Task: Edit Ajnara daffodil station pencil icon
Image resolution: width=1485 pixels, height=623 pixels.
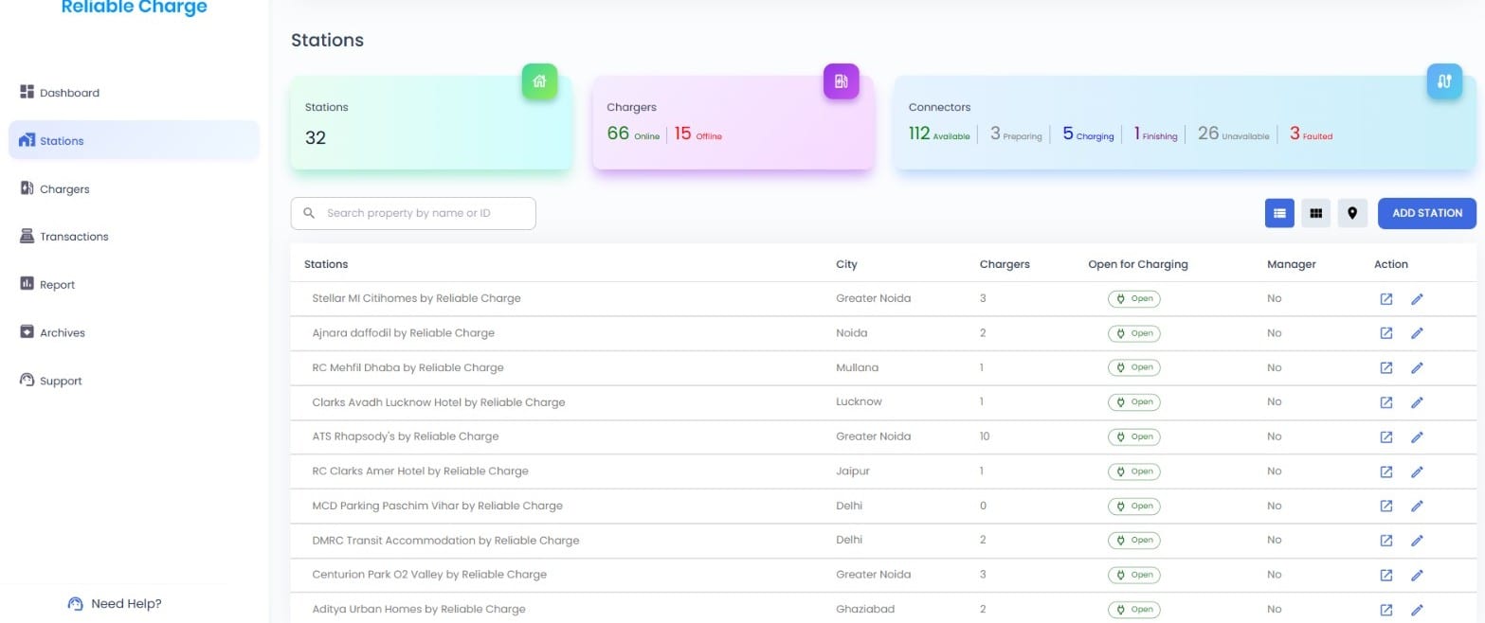Action: 1418,333
